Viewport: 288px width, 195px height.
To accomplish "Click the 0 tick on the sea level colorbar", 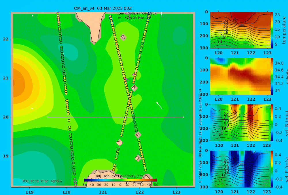I will pos(120,185).
